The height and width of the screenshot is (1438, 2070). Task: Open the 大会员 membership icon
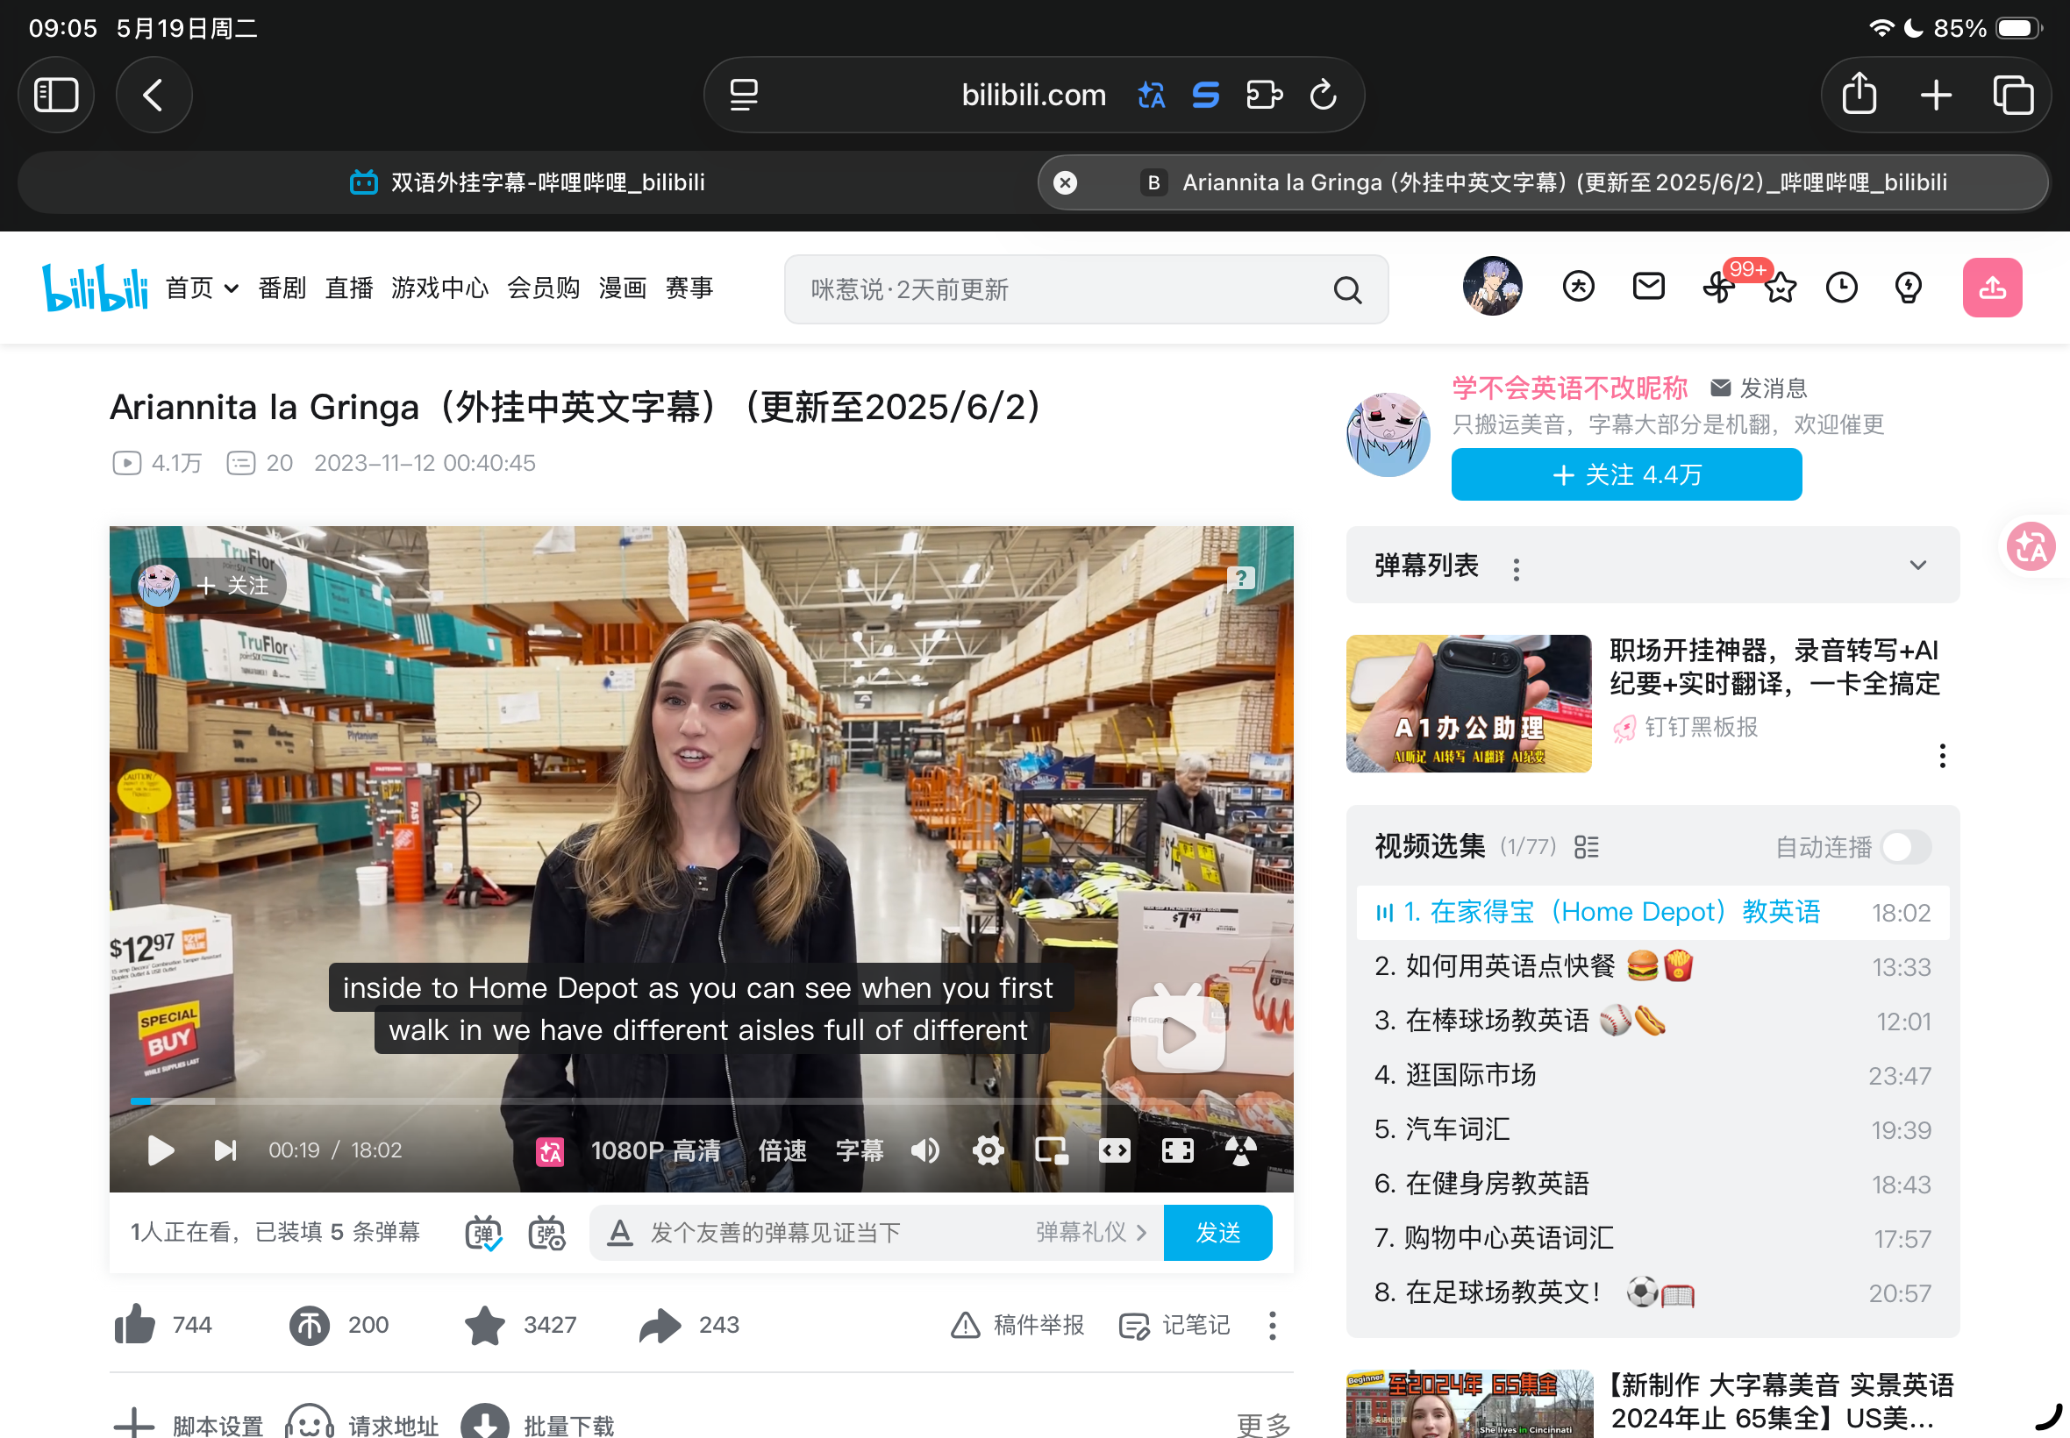[x=1578, y=287]
